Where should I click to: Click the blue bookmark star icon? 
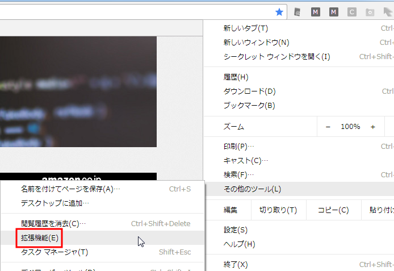279,12
